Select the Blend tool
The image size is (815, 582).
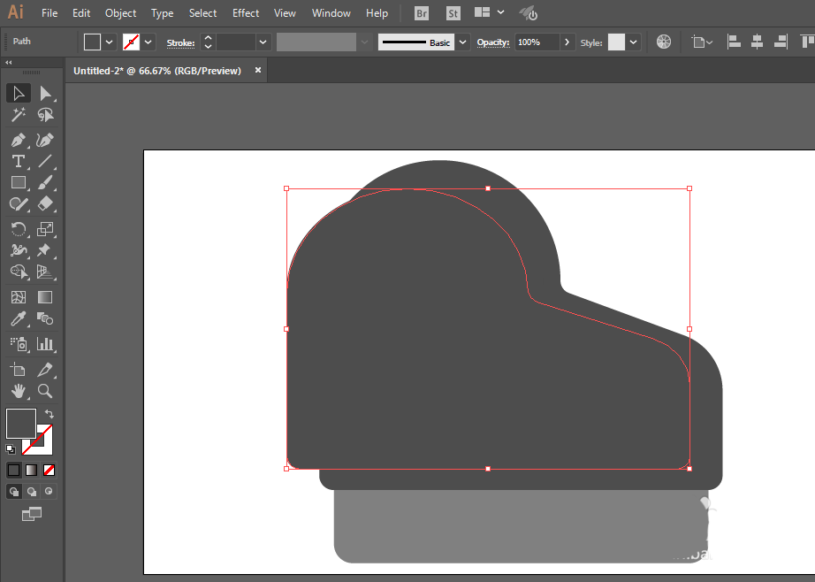(x=45, y=318)
